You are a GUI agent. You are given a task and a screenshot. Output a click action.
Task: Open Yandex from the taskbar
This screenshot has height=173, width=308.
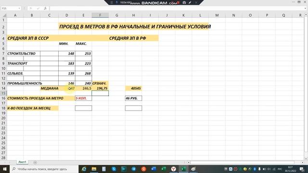pos(143,169)
